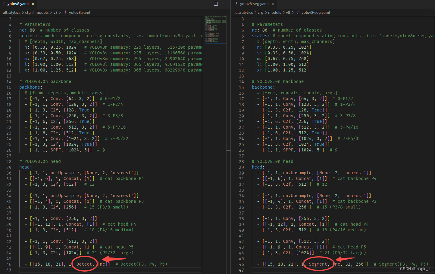The height and width of the screenshot is (274, 435).
Task: Click 'head:' key in yolov8-seg.yaml editor
Action: pos(258,167)
